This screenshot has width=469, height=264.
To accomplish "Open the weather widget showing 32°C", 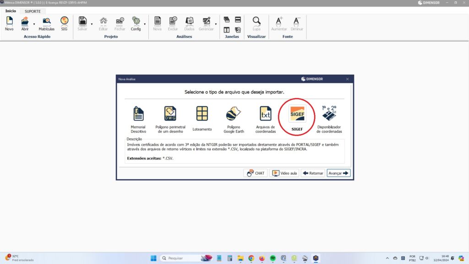I will [x=19, y=258].
